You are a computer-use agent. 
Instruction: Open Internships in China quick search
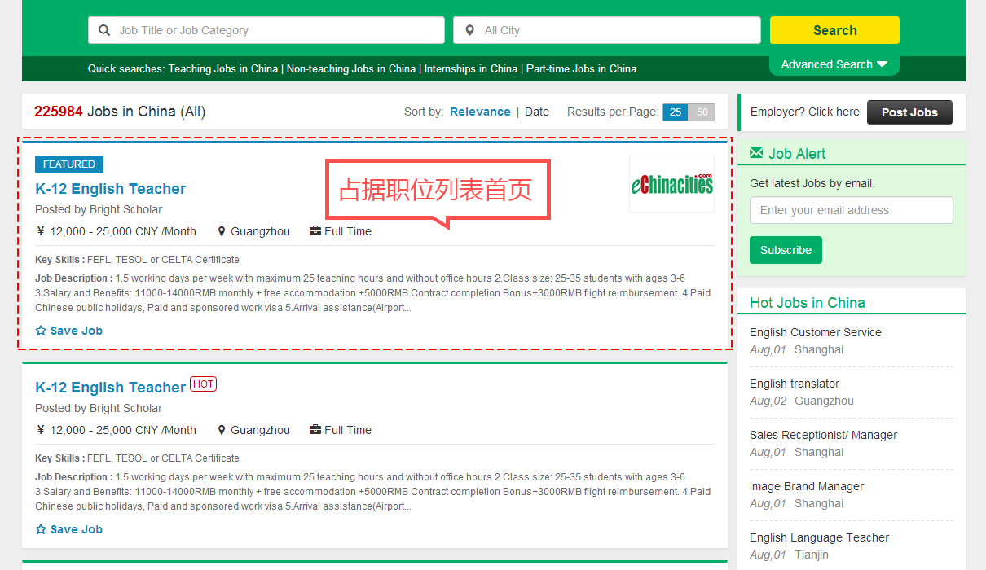(x=470, y=68)
